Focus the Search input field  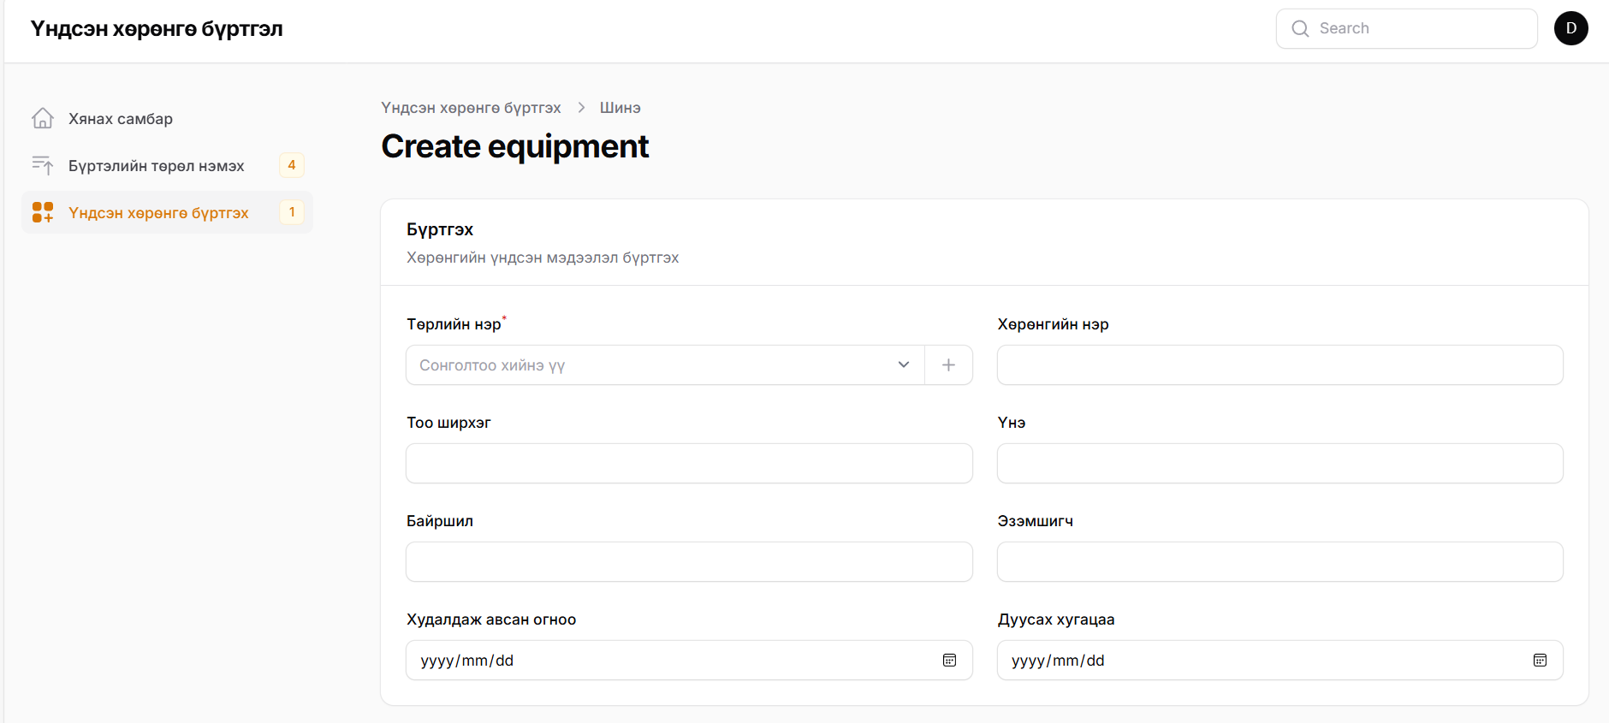coord(1421,28)
